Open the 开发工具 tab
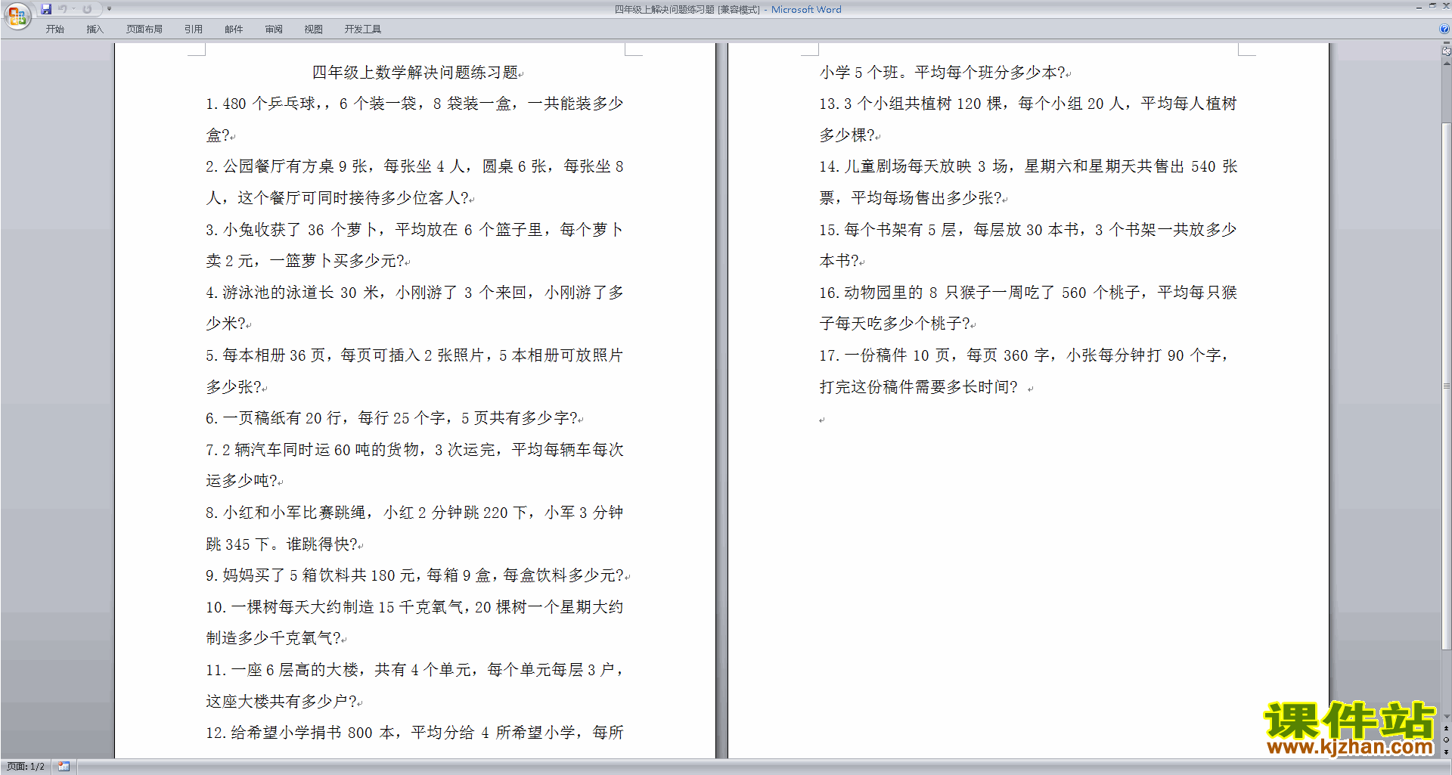Screen dimensions: 1452x775 pyautogui.click(x=362, y=29)
